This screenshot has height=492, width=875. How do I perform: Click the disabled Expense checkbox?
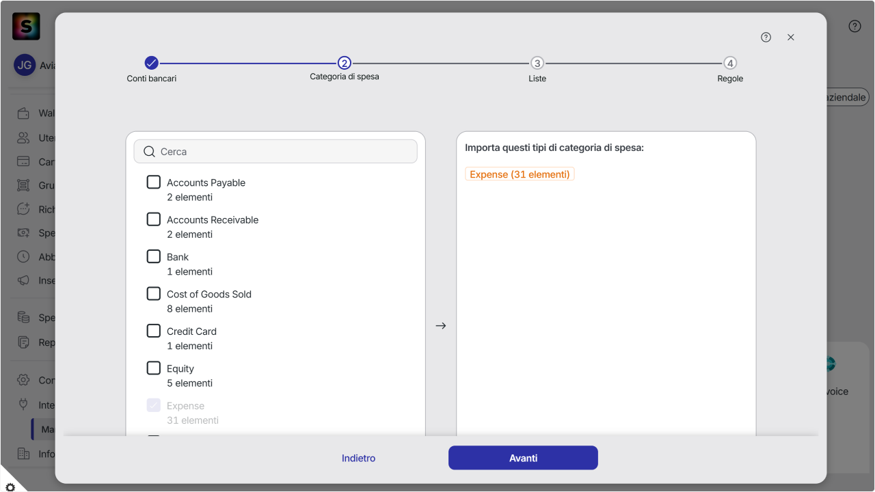pos(154,405)
